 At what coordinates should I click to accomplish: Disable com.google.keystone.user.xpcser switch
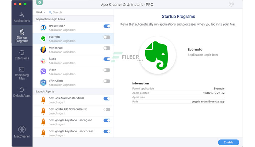(x=107, y=132)
